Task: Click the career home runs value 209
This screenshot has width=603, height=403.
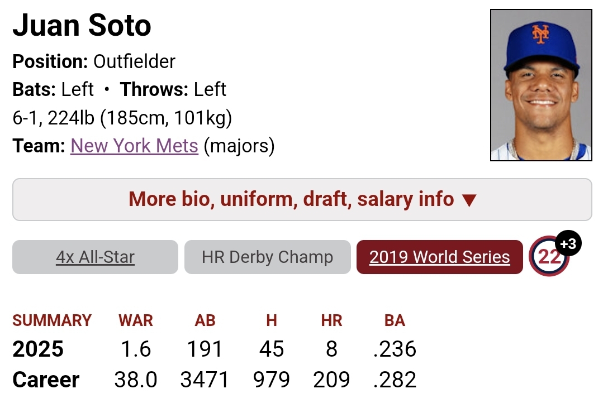Action: pos(331,380)
